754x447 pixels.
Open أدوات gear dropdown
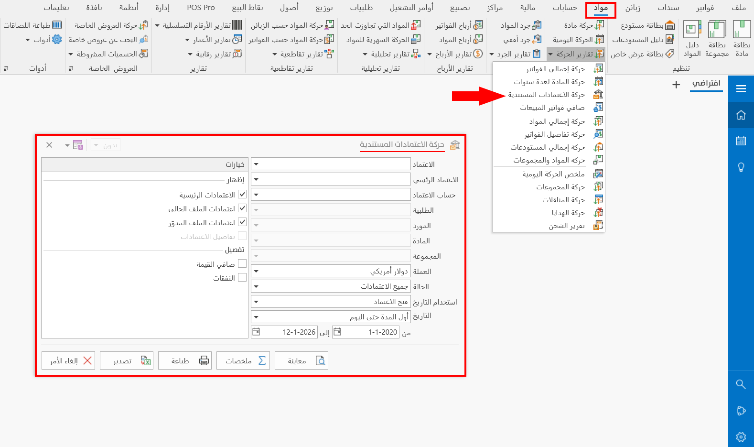point(43,40)
